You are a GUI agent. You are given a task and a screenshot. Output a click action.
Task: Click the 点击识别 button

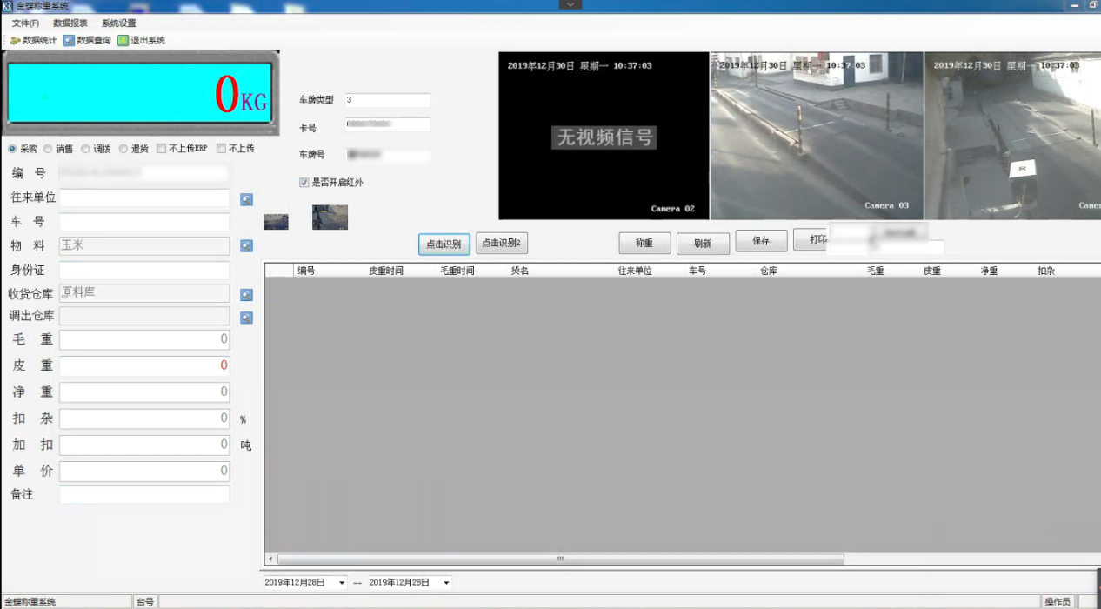click(x=444, y=244)
